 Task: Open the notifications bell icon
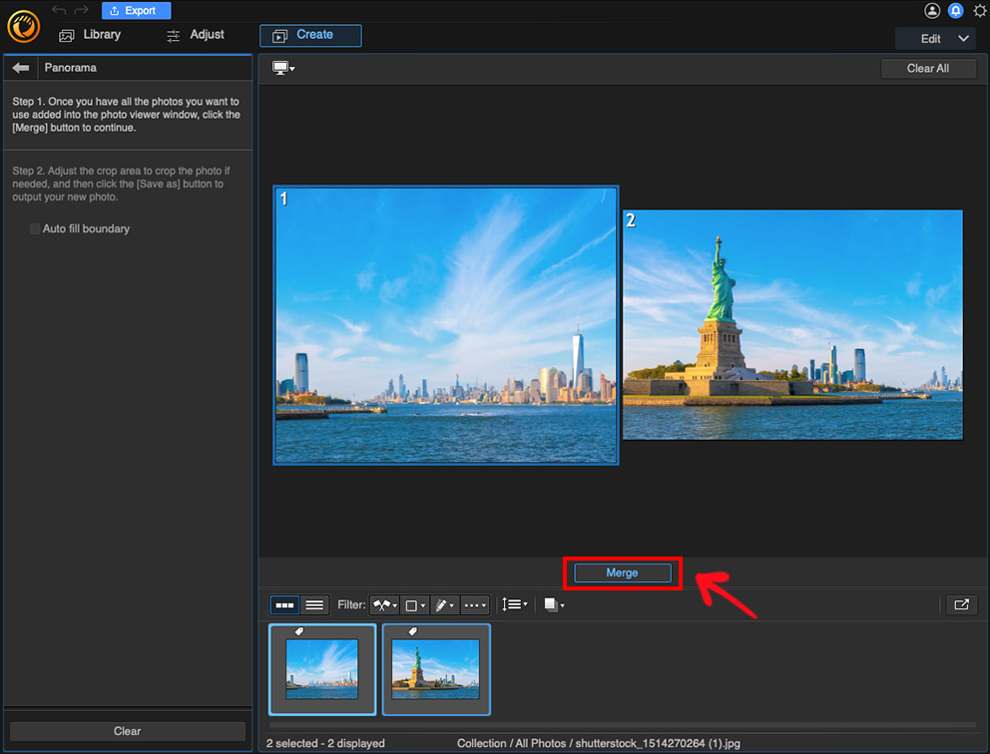click(x=956, y=11)
